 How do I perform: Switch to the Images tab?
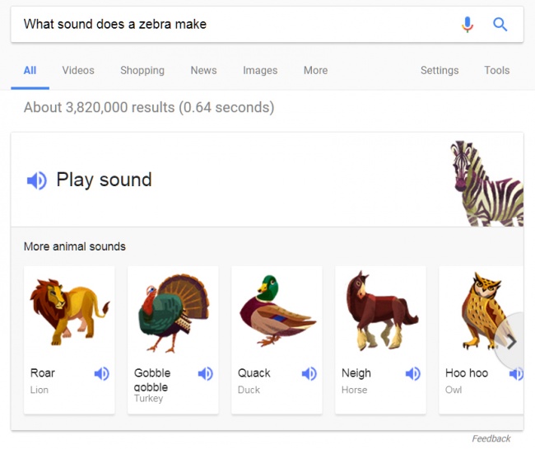260,71
